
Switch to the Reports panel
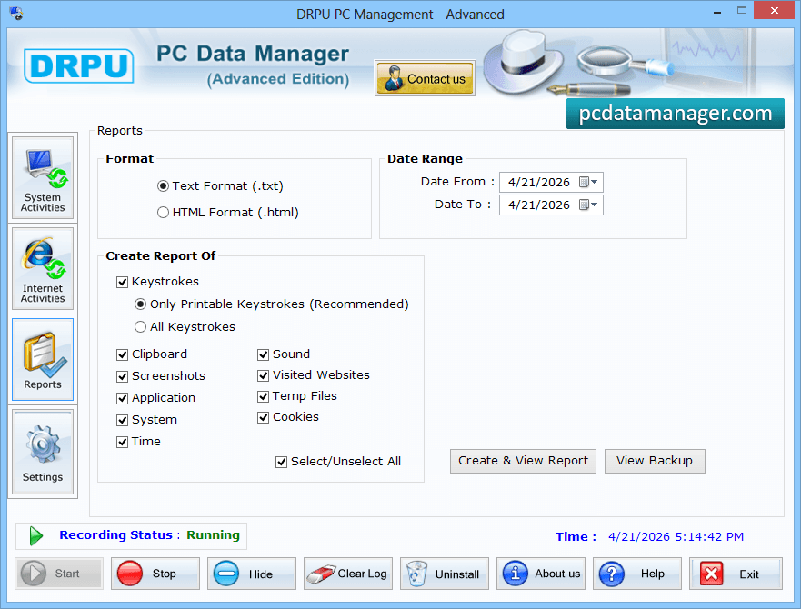(43, 360)
